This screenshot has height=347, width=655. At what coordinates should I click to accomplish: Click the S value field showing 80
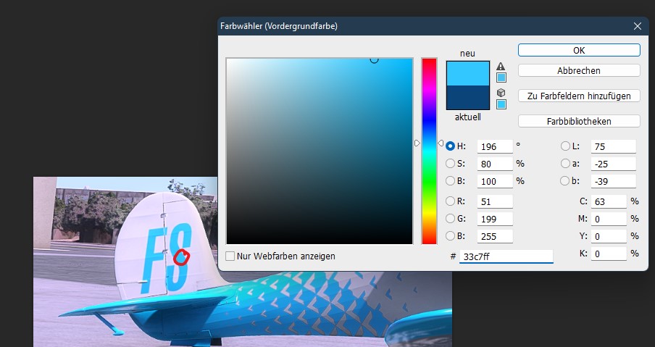tap(495, 164)
